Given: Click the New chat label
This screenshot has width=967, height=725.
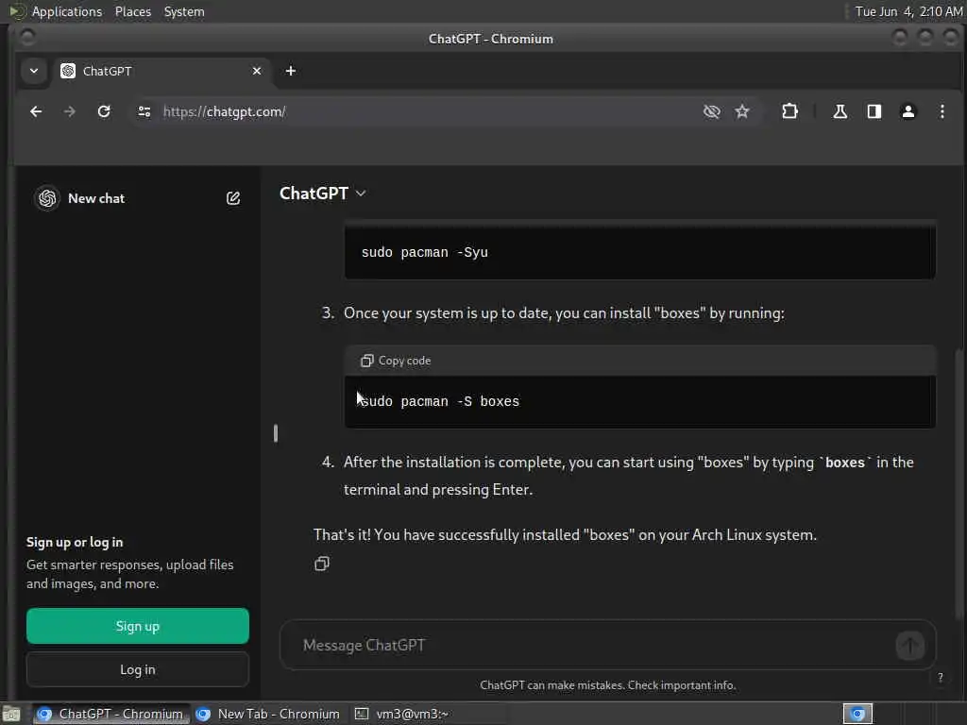Looking at the screenshot, I should click(x=96, y=198).
